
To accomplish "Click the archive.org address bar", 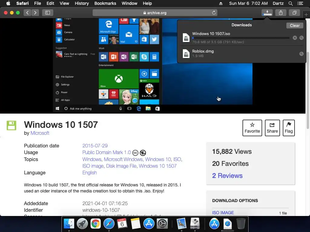I will tap(155, 13).
